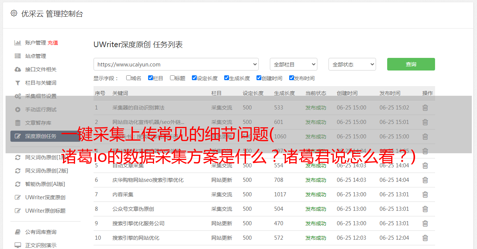This screenshot has width=477, height=249.
Task: Toggle the 栏目 field checkbox
Action: pos(150,78)
